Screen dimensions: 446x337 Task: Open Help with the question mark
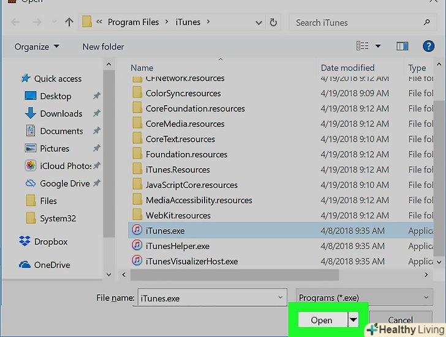[x=428, y=46]
